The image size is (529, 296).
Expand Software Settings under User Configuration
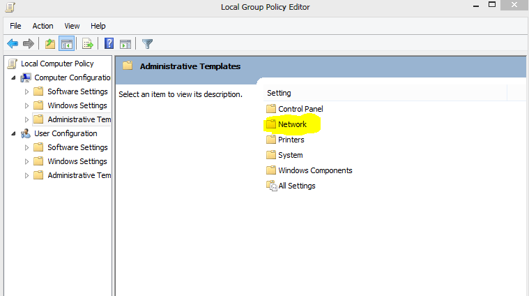[x=26, y=148]
